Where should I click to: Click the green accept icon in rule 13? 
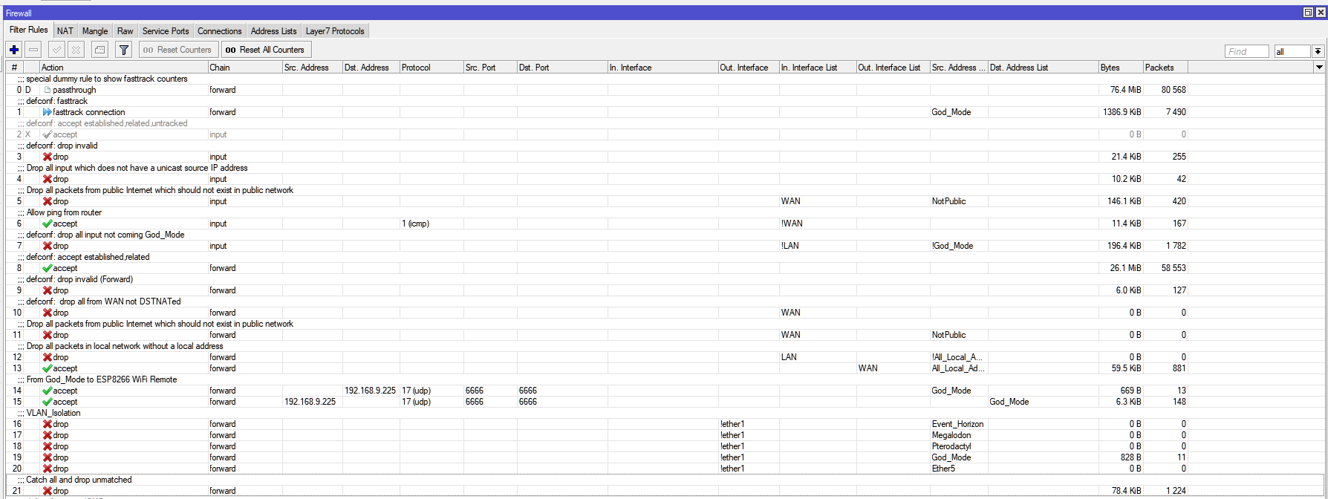coord(48,368)
